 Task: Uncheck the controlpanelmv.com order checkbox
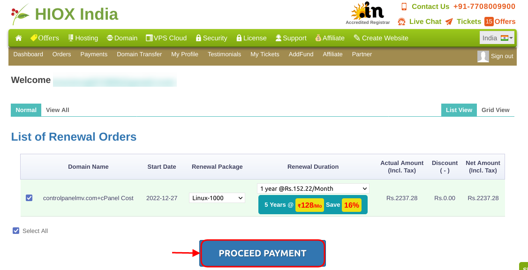pos(29,198)
